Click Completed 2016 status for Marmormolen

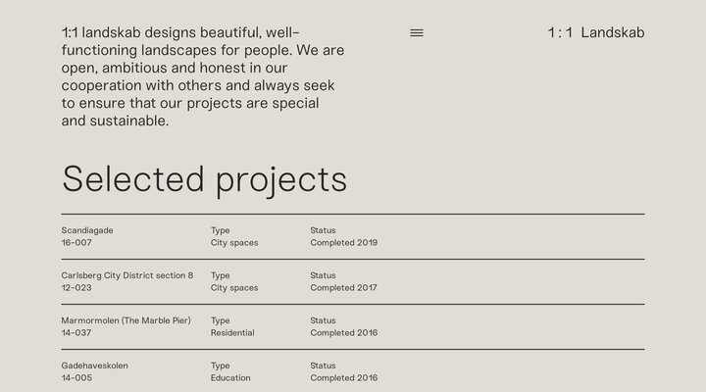343,333
